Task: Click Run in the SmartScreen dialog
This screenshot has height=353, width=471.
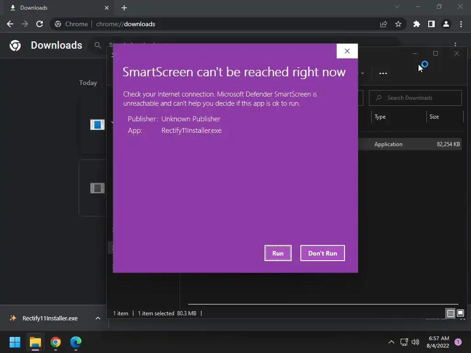Action: 278,253
